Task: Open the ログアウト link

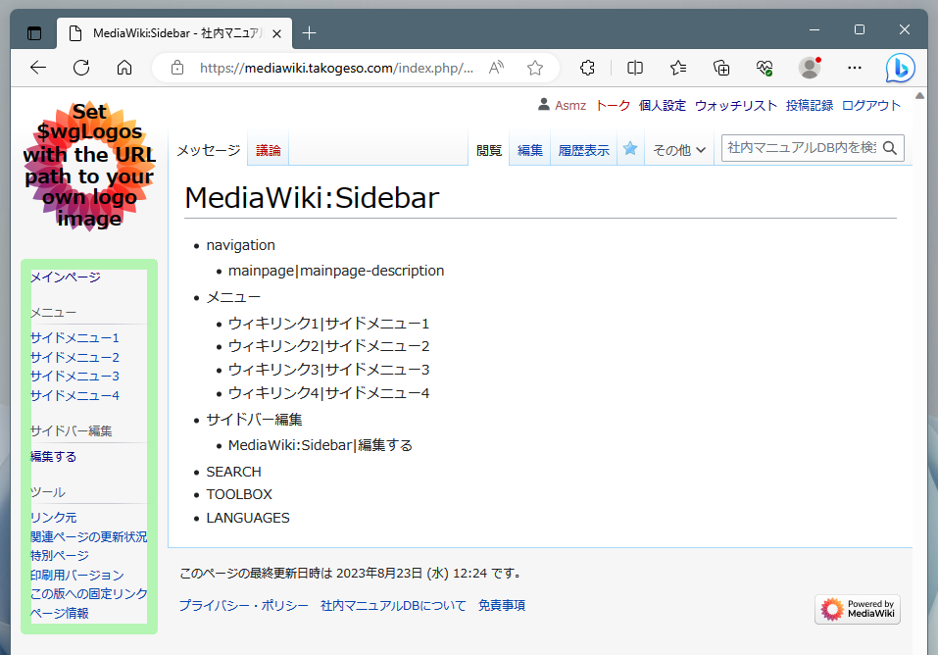Action: pyautogui.click(x=870, y=106)
